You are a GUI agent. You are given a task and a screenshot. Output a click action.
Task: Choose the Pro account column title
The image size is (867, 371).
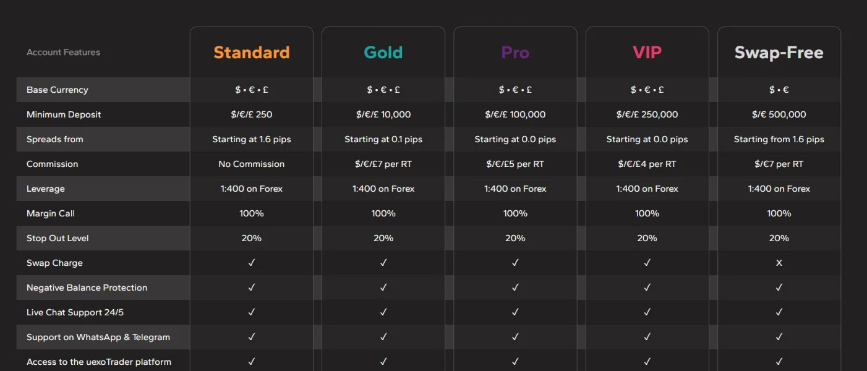[x=515, y=53]
